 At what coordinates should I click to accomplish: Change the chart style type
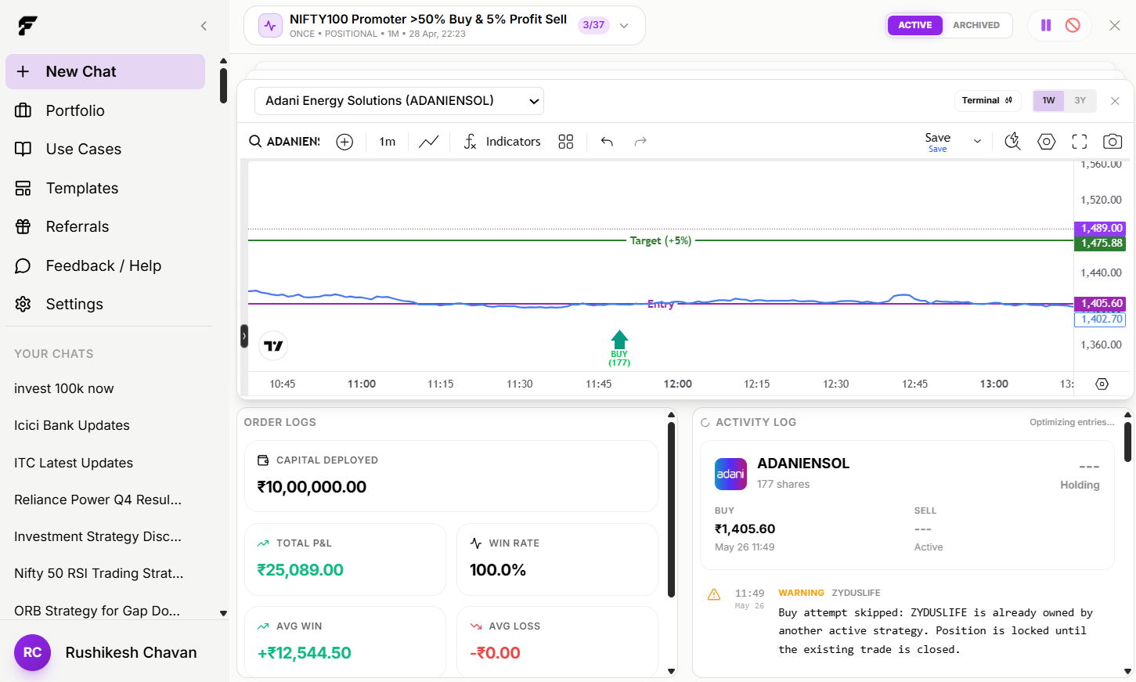coord(429,142)
